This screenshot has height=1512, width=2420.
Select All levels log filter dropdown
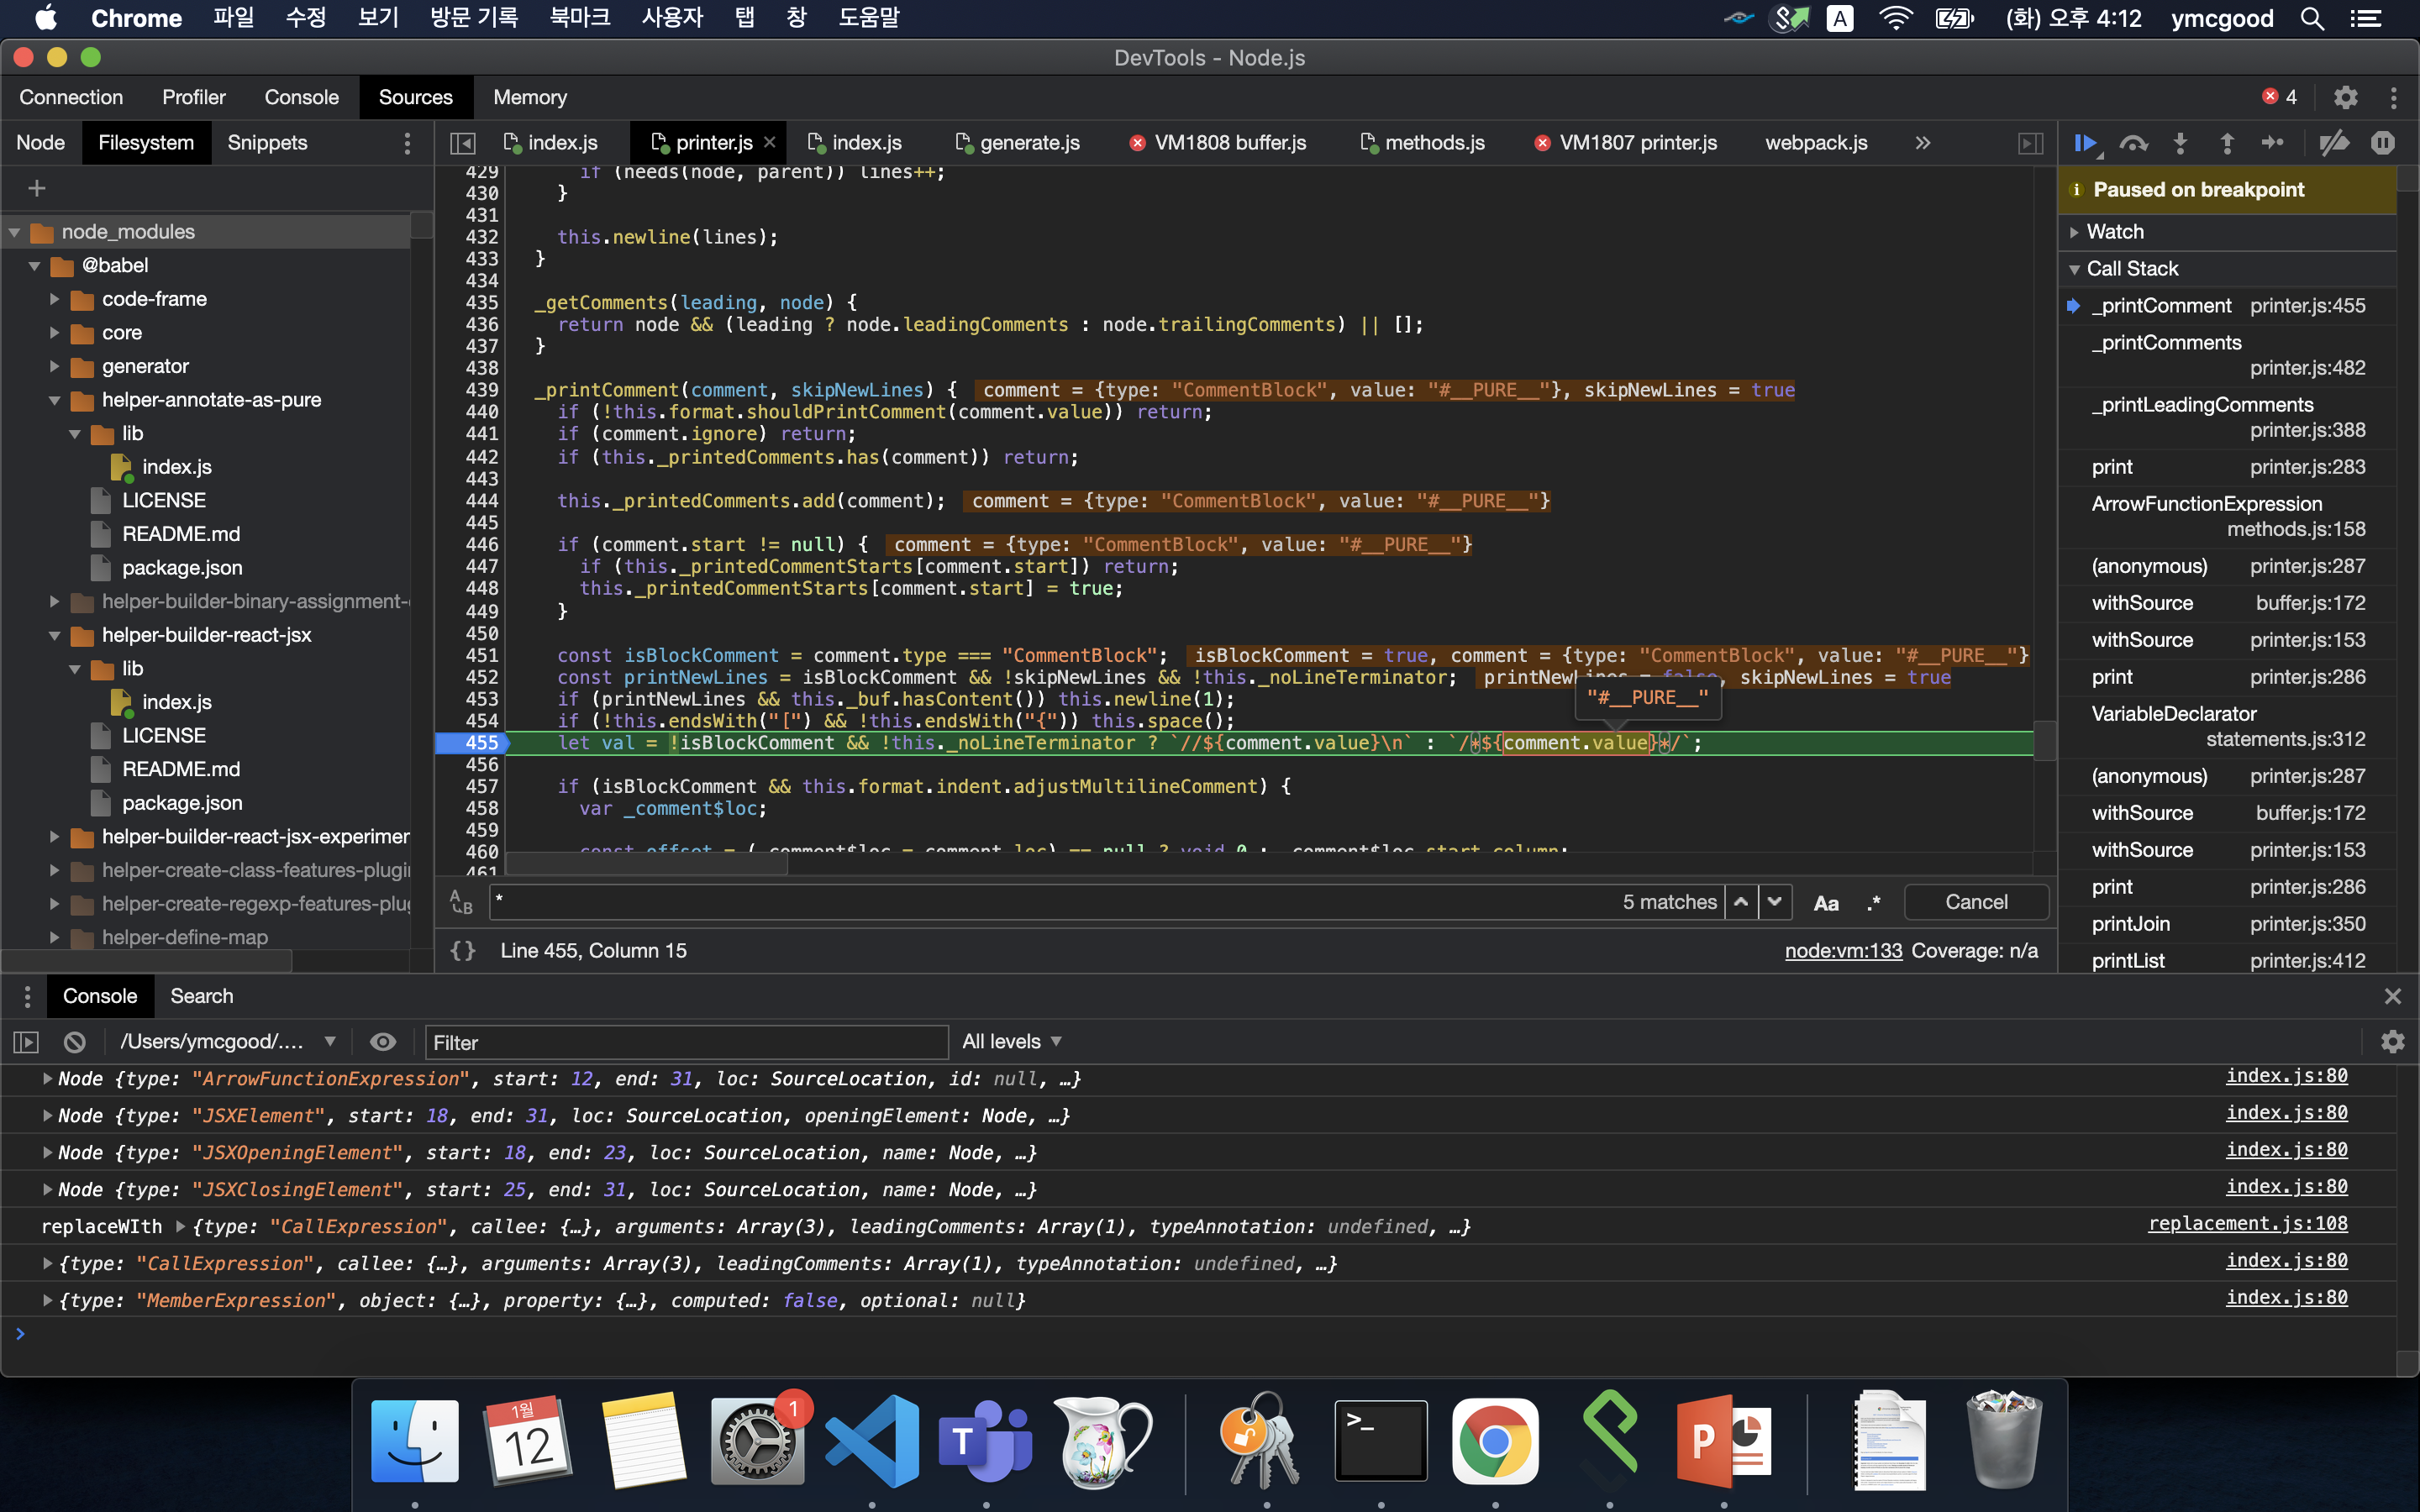[1011, 1040]
